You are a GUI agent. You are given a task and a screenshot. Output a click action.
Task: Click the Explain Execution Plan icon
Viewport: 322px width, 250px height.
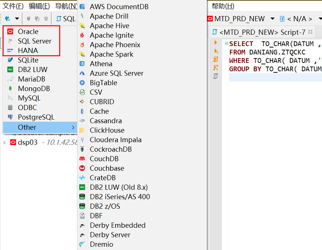coord(216,76)
